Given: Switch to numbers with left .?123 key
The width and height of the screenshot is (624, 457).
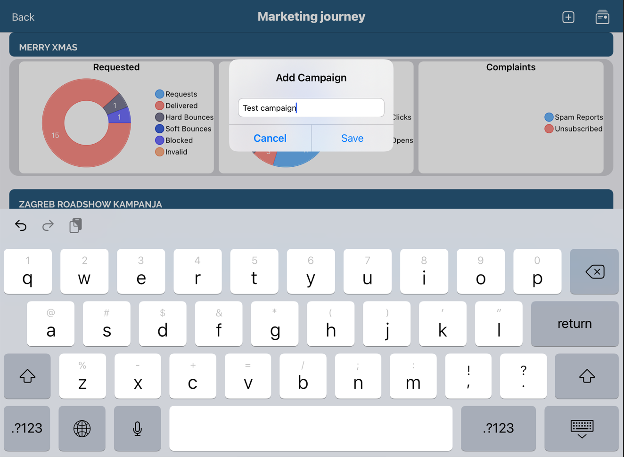Looking at the screenshot, I should [27, 428].
